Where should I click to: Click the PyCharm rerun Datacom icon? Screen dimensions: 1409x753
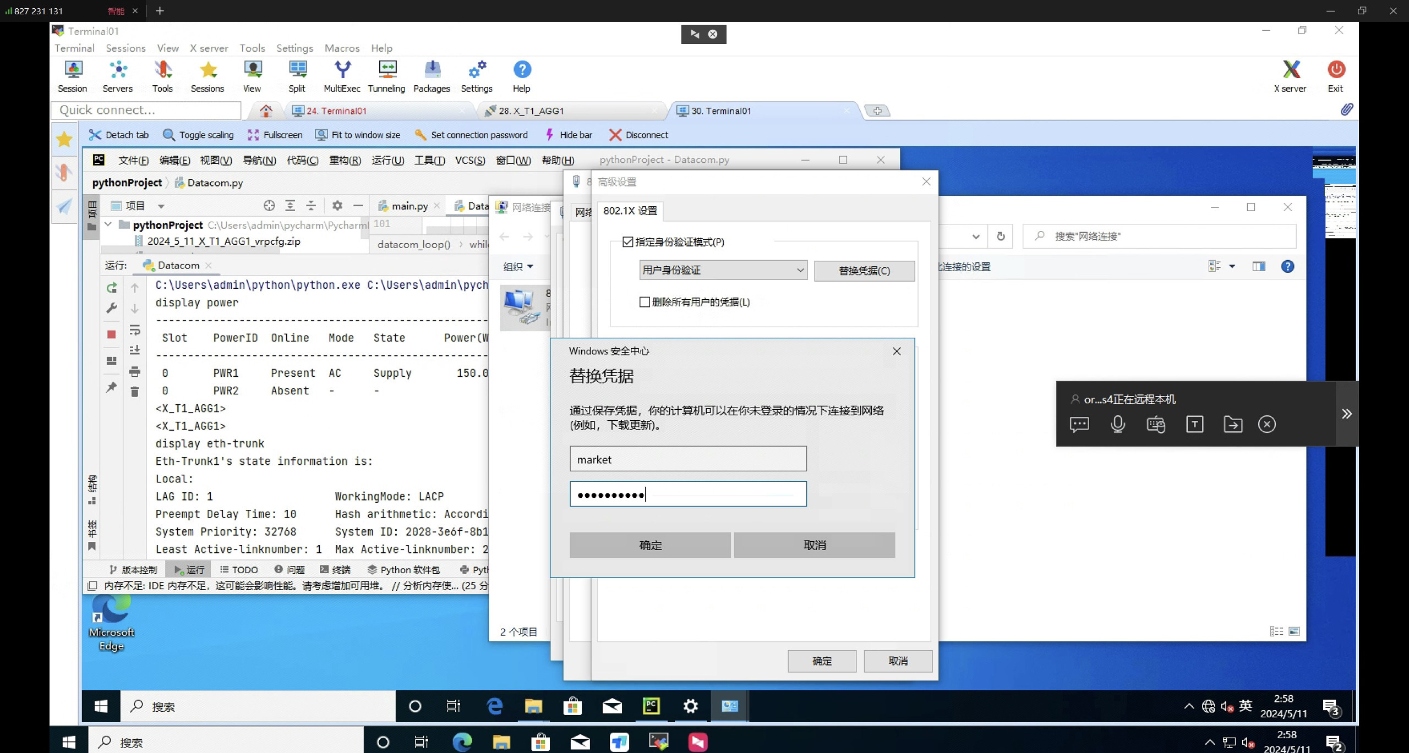pyautogui.click(x=112, y=288)
